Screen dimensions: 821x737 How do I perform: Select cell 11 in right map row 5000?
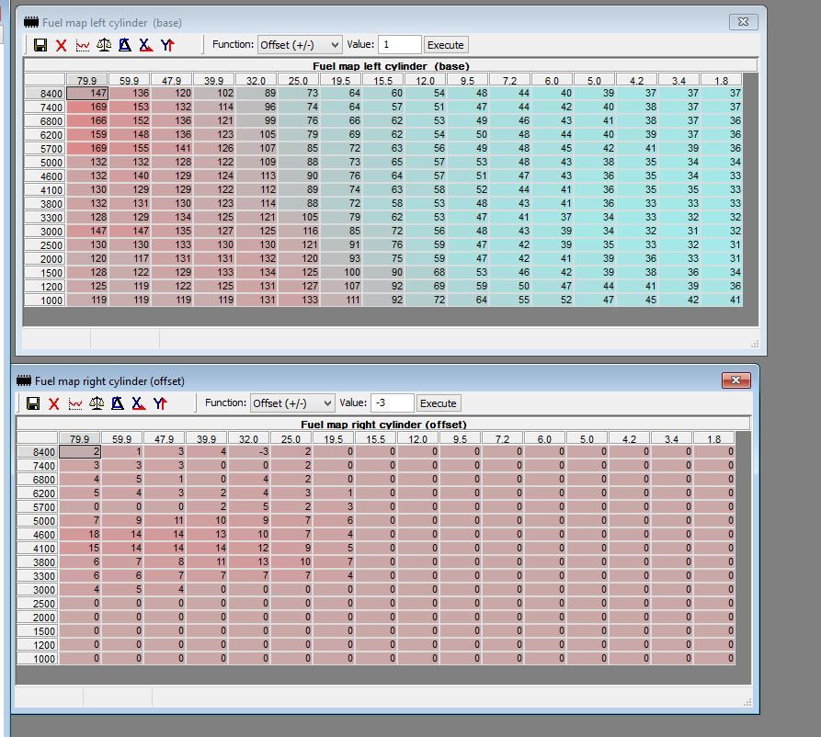(165, 520)
